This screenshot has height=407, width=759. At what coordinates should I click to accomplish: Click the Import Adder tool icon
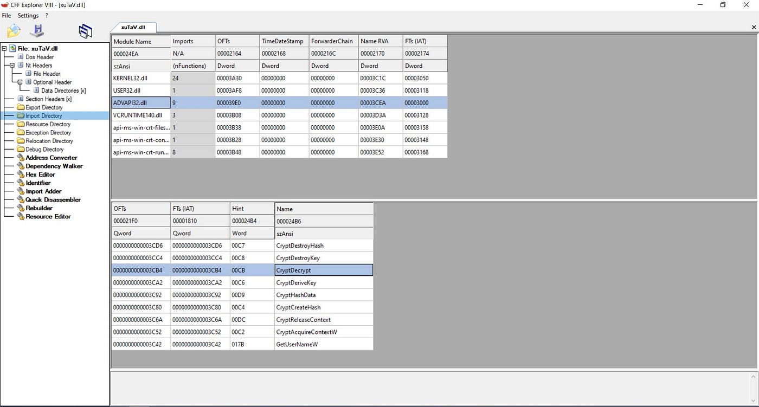tap(21, 191)
